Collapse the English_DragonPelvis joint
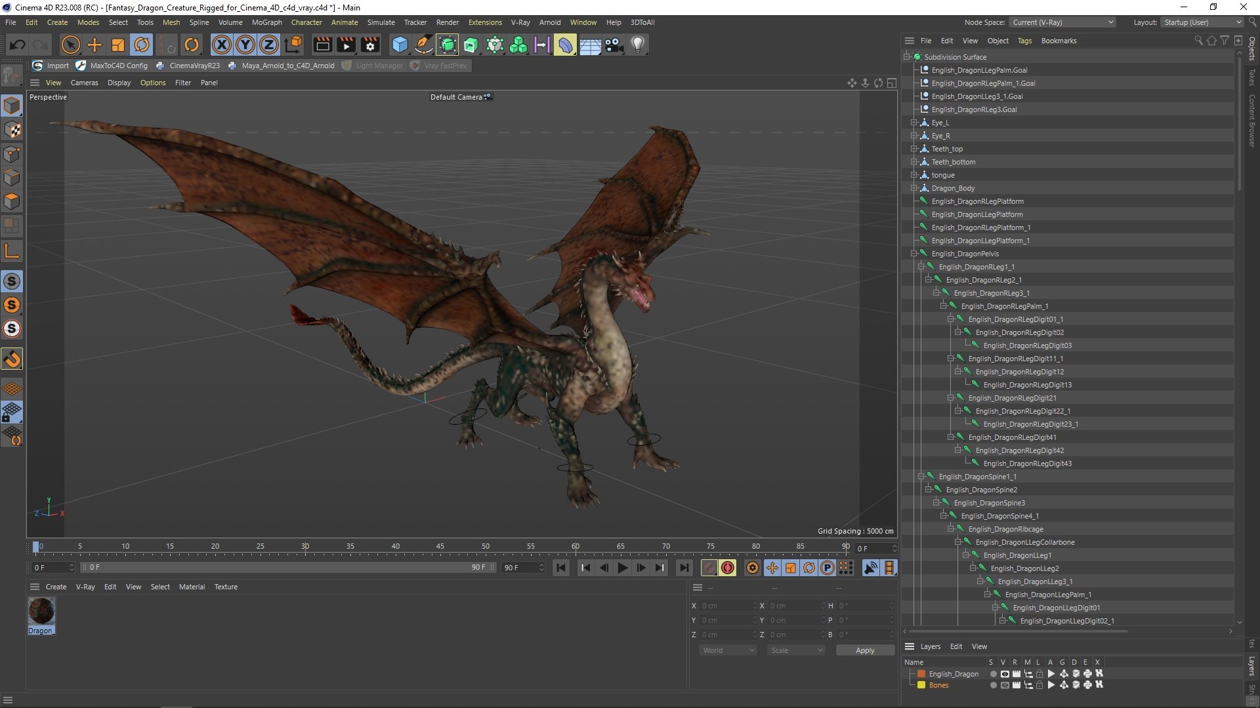1260x708 pixels. [x=914, y=254]
